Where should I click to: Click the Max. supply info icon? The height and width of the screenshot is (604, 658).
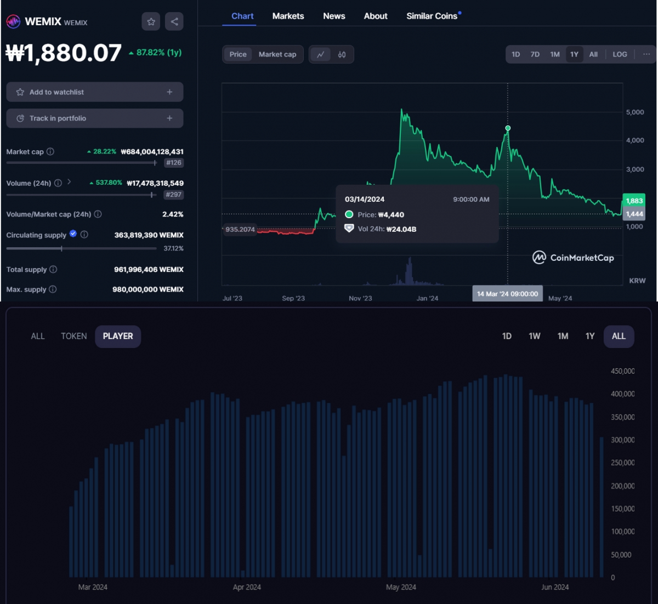[53, 289]
